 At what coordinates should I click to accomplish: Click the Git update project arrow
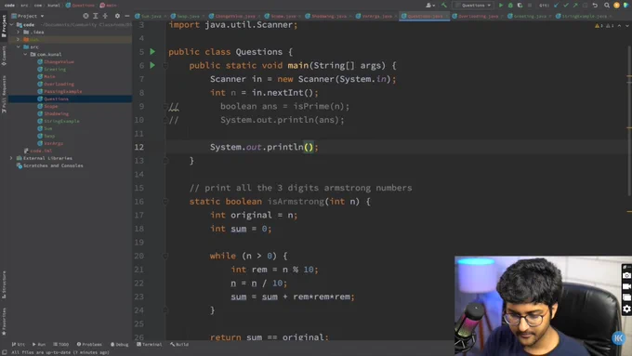pos(557,6)
